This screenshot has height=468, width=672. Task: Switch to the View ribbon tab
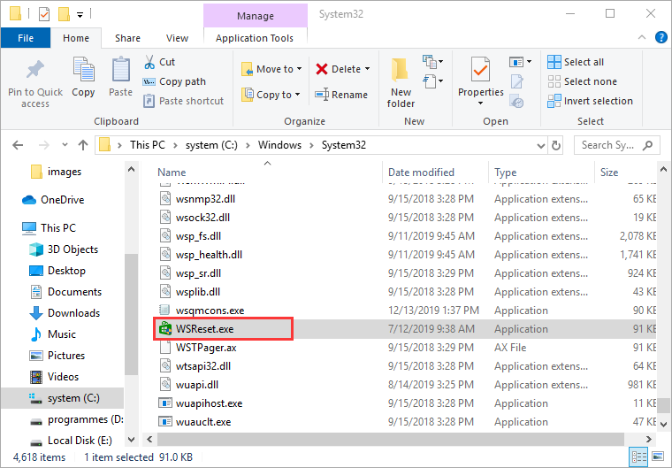point(177,38)
